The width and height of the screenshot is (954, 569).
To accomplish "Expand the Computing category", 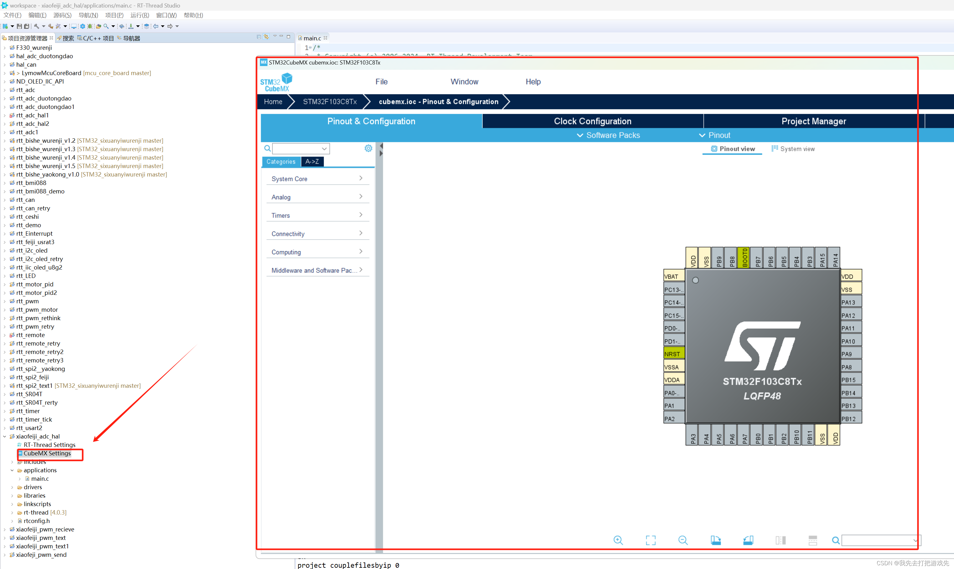I will (x=318, y=252).
